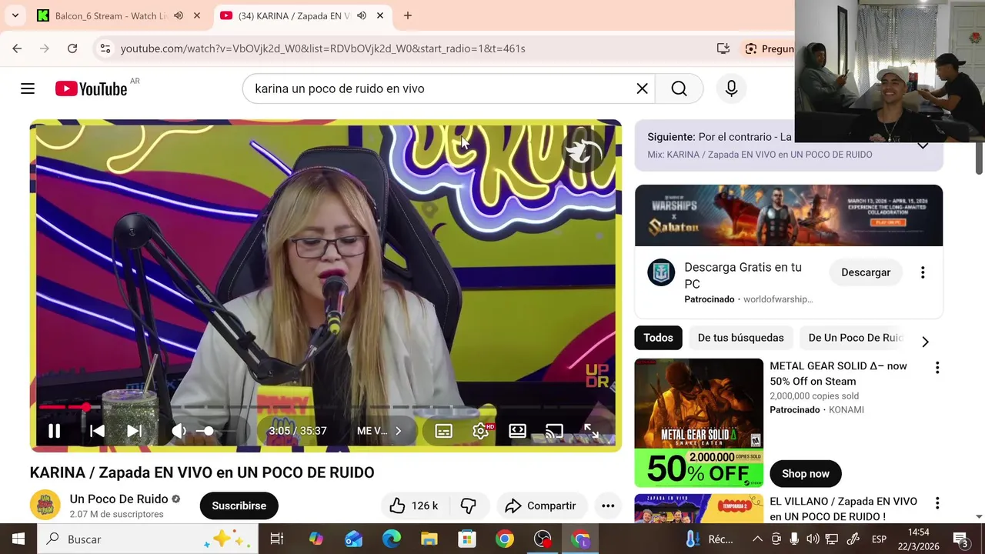Open the 'Un Poco De Ruido' channel name link
The height and width of the screenshot is (554, 985).
point(119,499)
